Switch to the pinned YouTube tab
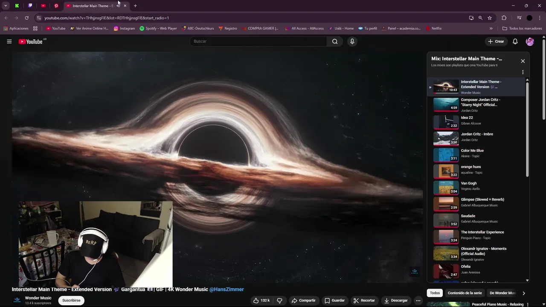Viewport: 546px width, 307px height. point(43,6)
